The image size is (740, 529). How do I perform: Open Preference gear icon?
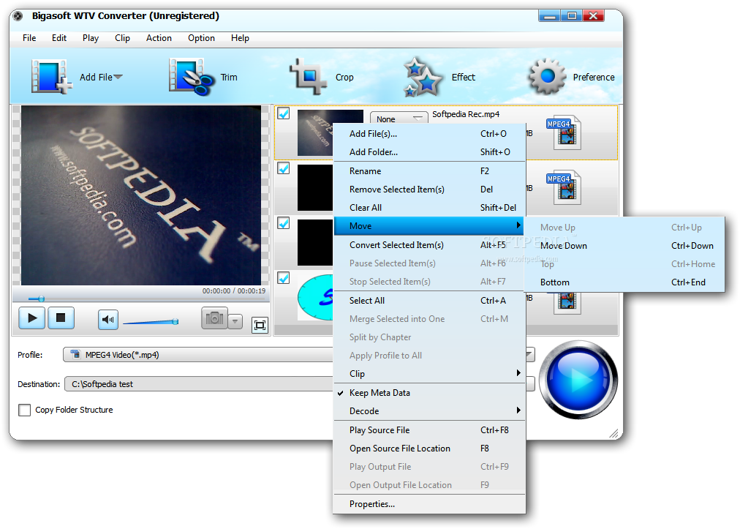click(547, 77)
